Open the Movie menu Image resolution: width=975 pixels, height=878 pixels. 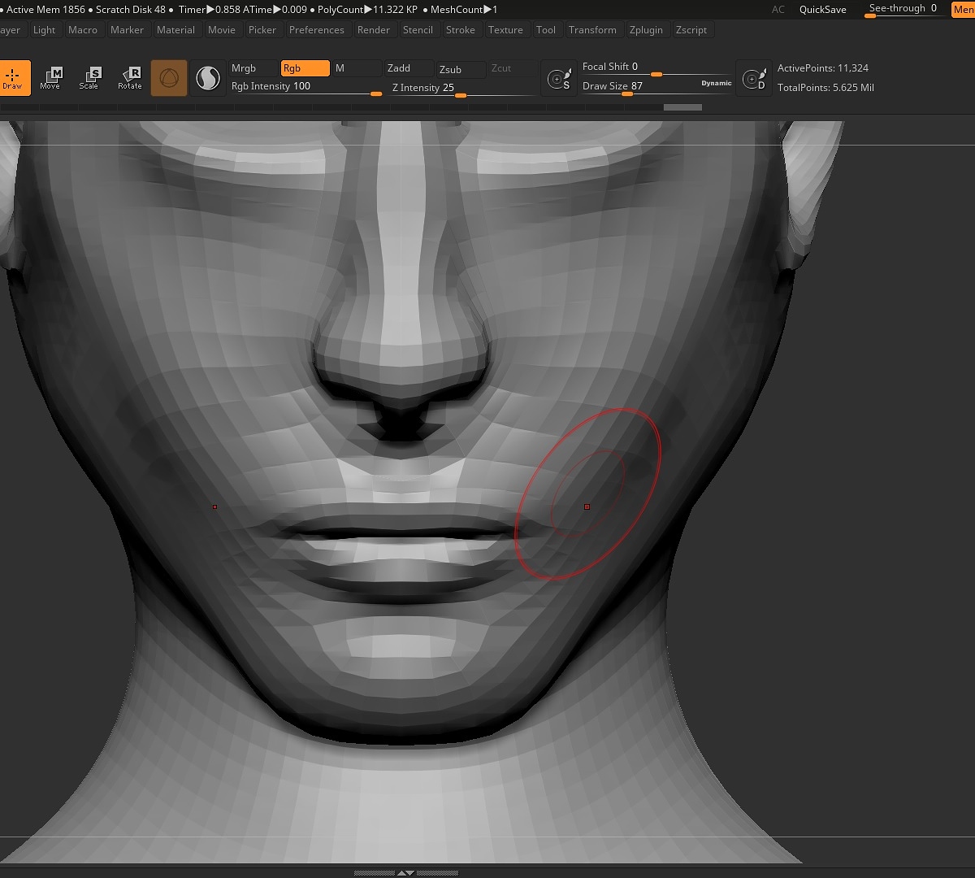pos(221,30)
